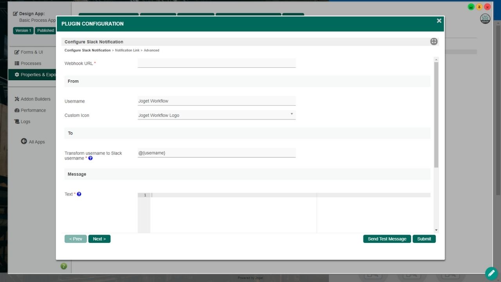Image resolution: width=501 pixels, height=282 pixels.
Task: Click the user profile avatar icon
Action: pyautogui.click(x=485, y=19)
